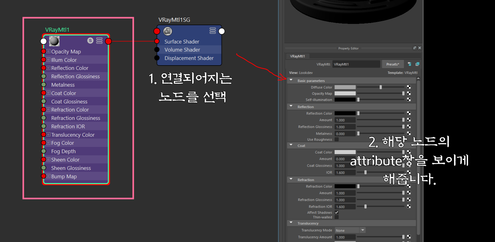Click Self-illumination checker map button
495x242 pixels.
click(x=409, y=99)
